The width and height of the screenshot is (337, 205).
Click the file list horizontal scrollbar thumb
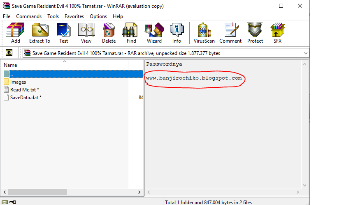37,192
